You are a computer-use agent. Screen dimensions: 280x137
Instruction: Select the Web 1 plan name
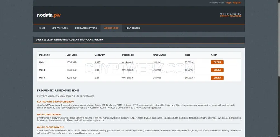42,62
